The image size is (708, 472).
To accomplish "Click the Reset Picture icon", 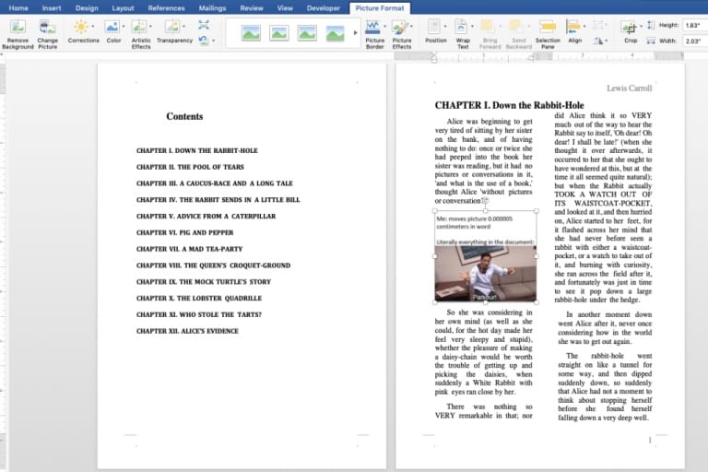I will (x=204, y=41).
